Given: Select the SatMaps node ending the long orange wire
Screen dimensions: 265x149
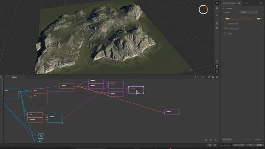Looking at the screenshot, I should (x=172, y=112).
